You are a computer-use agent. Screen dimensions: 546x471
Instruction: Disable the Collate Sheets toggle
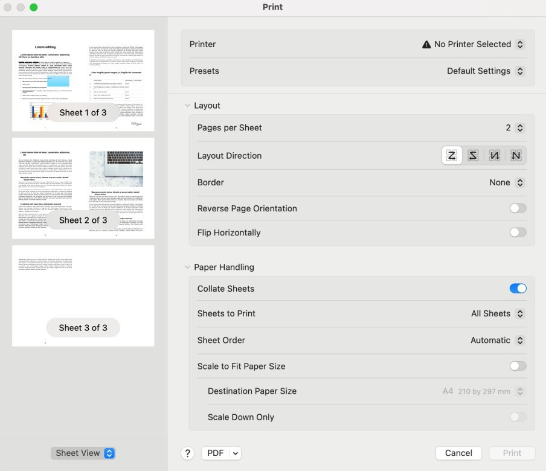(x=518, y=289)
